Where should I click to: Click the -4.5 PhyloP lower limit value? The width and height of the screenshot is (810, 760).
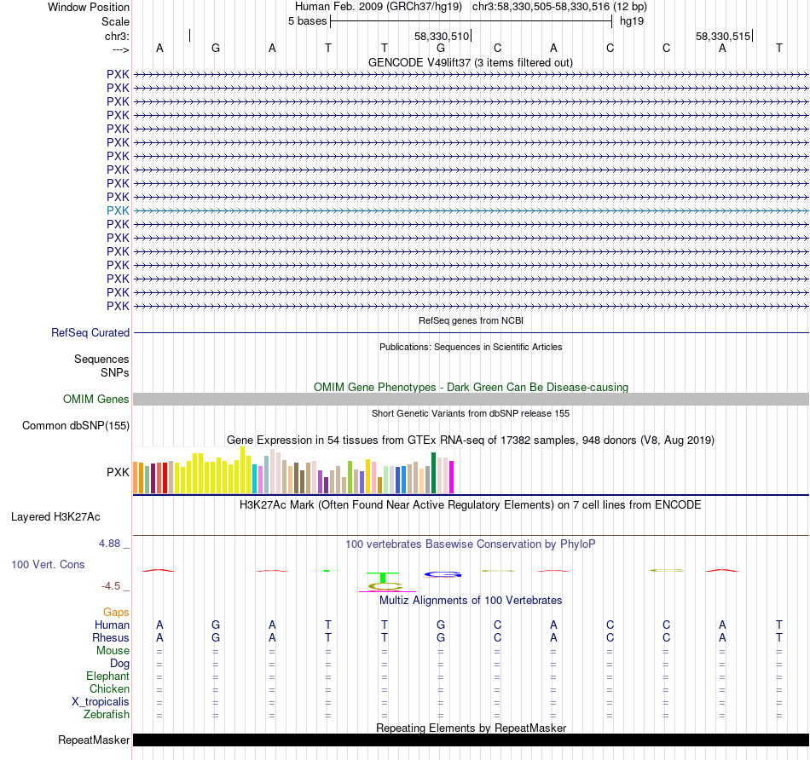[111, 586]
